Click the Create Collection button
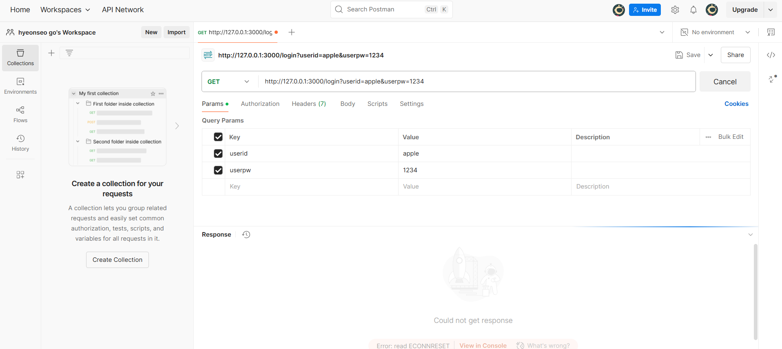Viewport: 782px width, 349px height. tap(117, 260)
